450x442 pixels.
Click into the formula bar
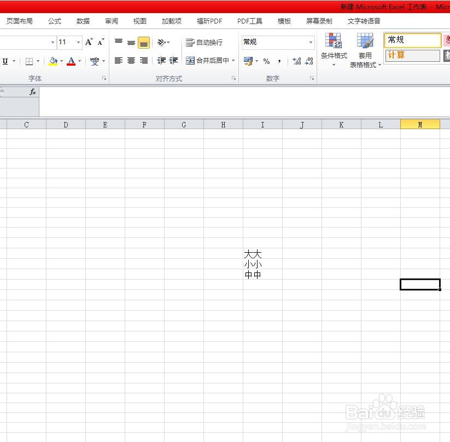pos(244,102)
